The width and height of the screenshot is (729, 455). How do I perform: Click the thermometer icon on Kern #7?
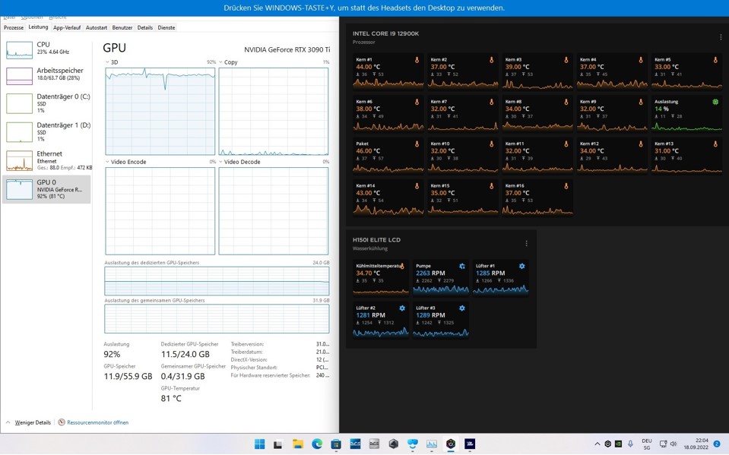pyautogui.click(x=491, y=102)
